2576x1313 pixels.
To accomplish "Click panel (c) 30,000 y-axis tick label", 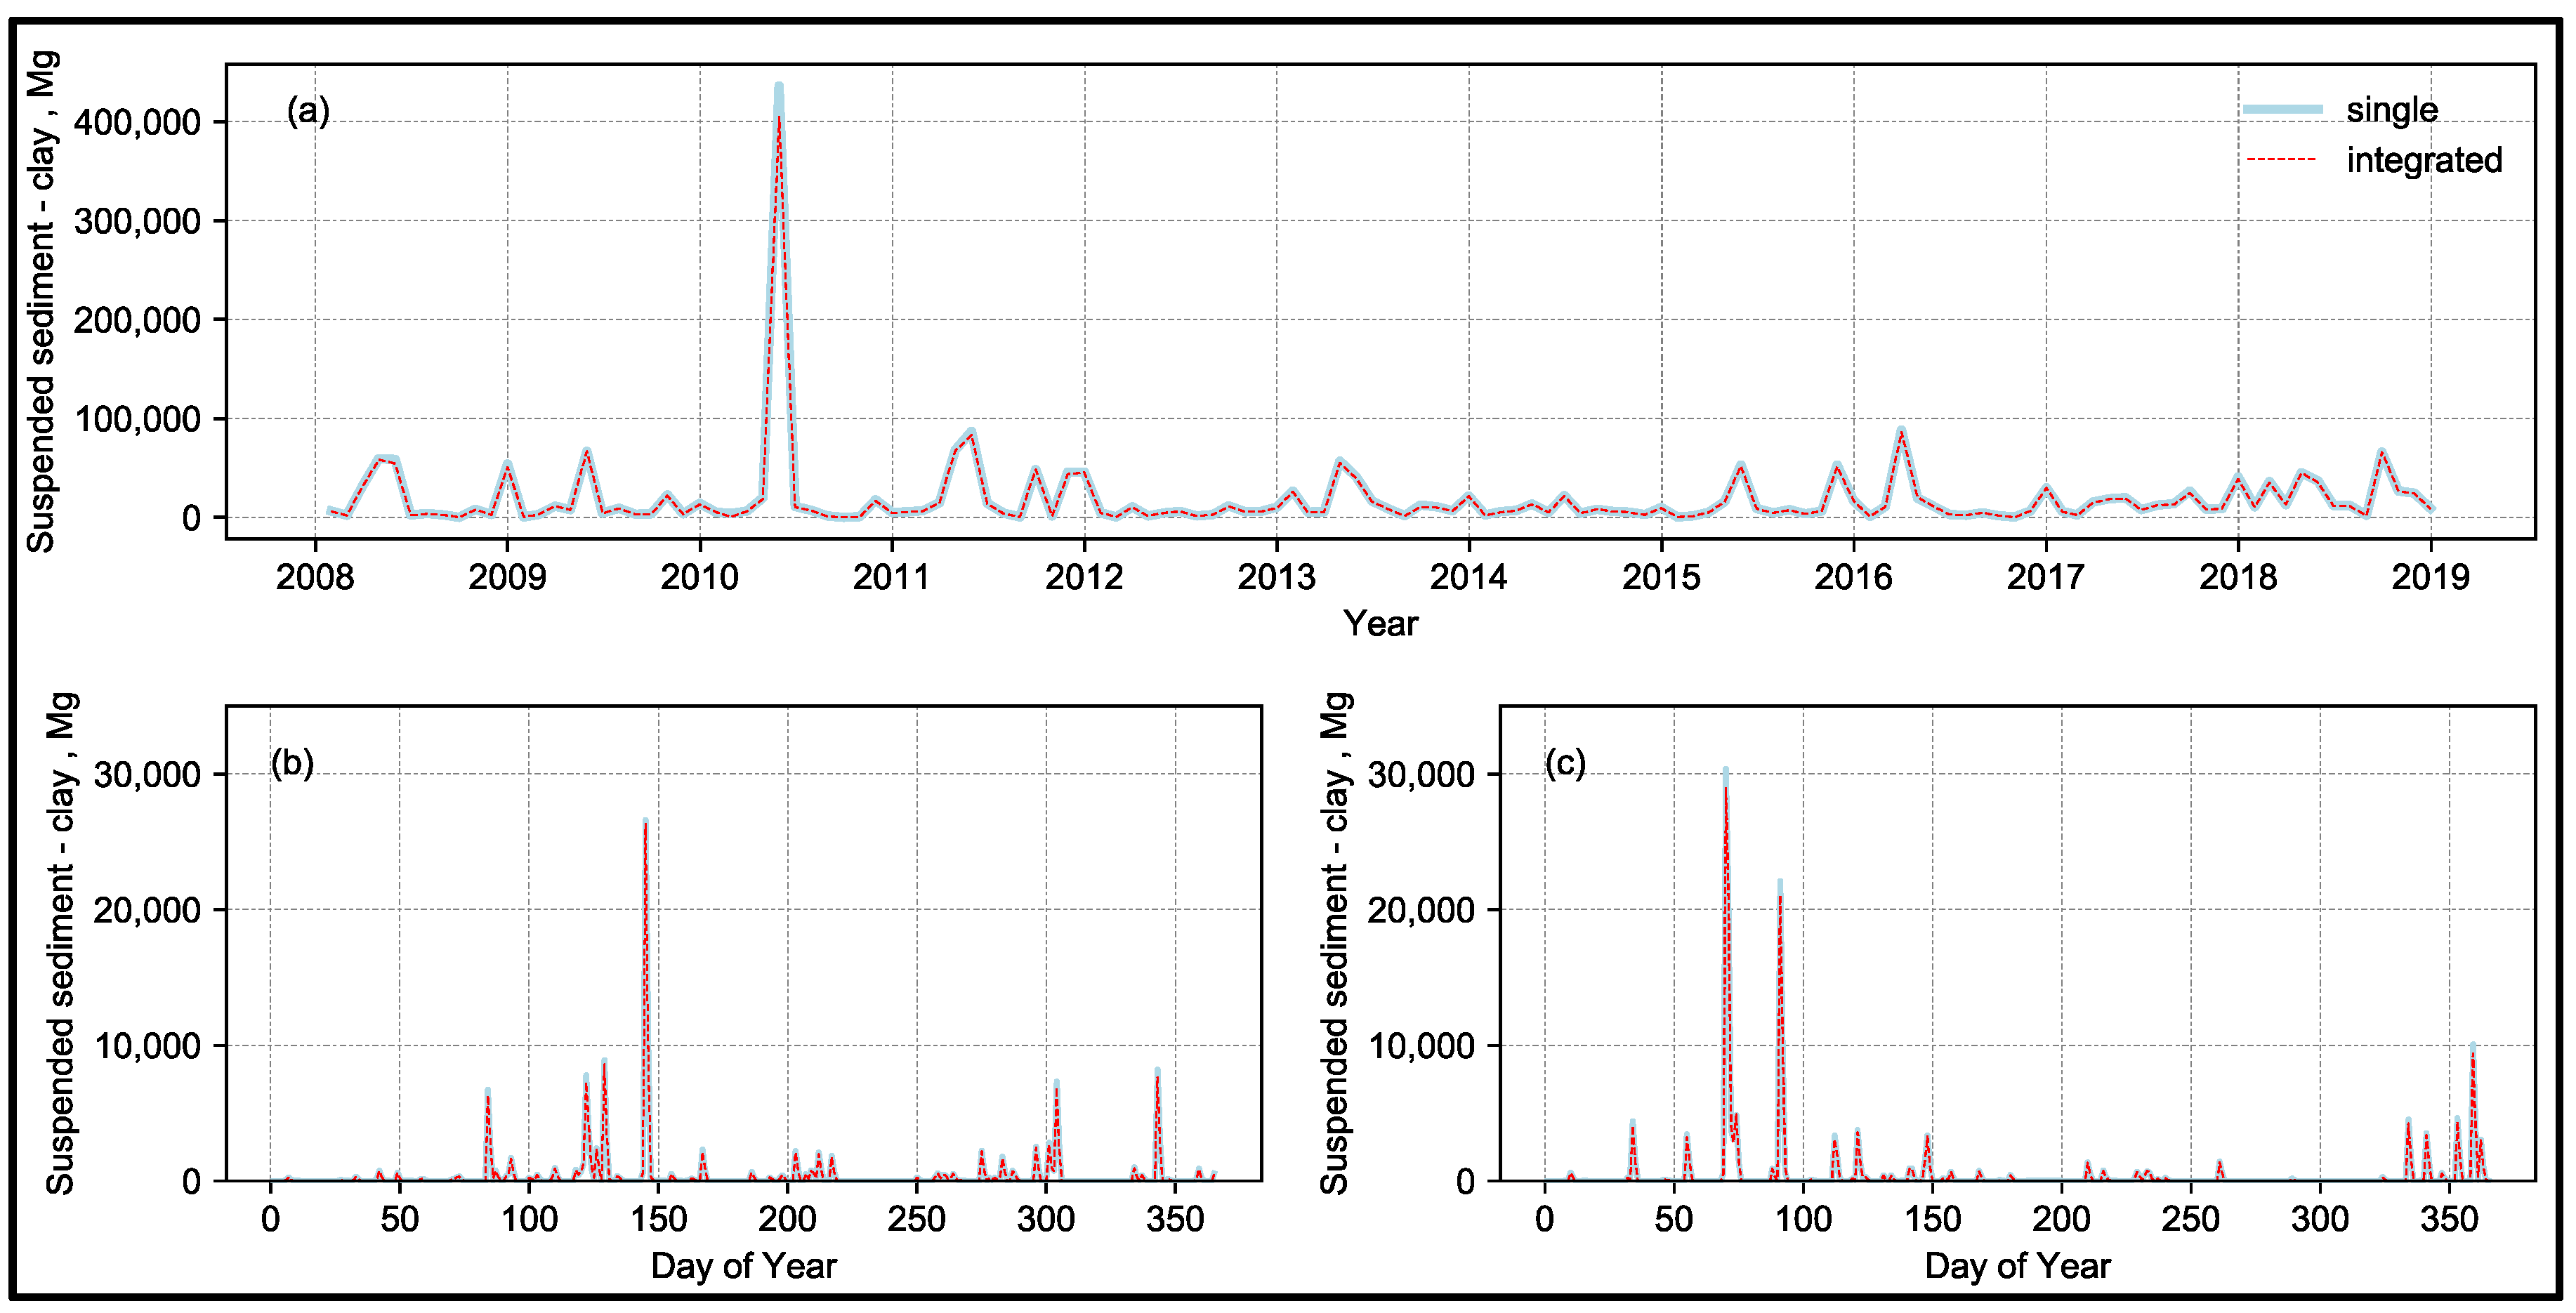I will click(1421, 774).
